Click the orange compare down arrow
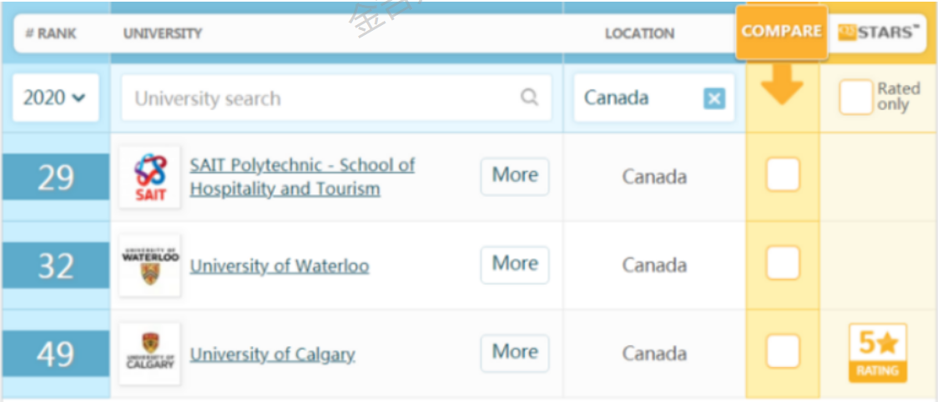Viewport: 938px width, 402px height. coord(782,85)
